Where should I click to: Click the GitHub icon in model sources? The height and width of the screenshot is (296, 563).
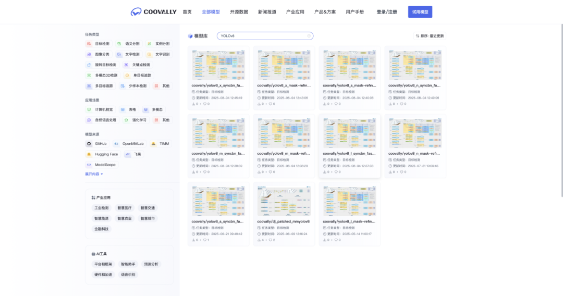[x=89, y=143]
